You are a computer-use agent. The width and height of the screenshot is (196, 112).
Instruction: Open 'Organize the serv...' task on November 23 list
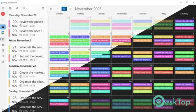point(27,100)
